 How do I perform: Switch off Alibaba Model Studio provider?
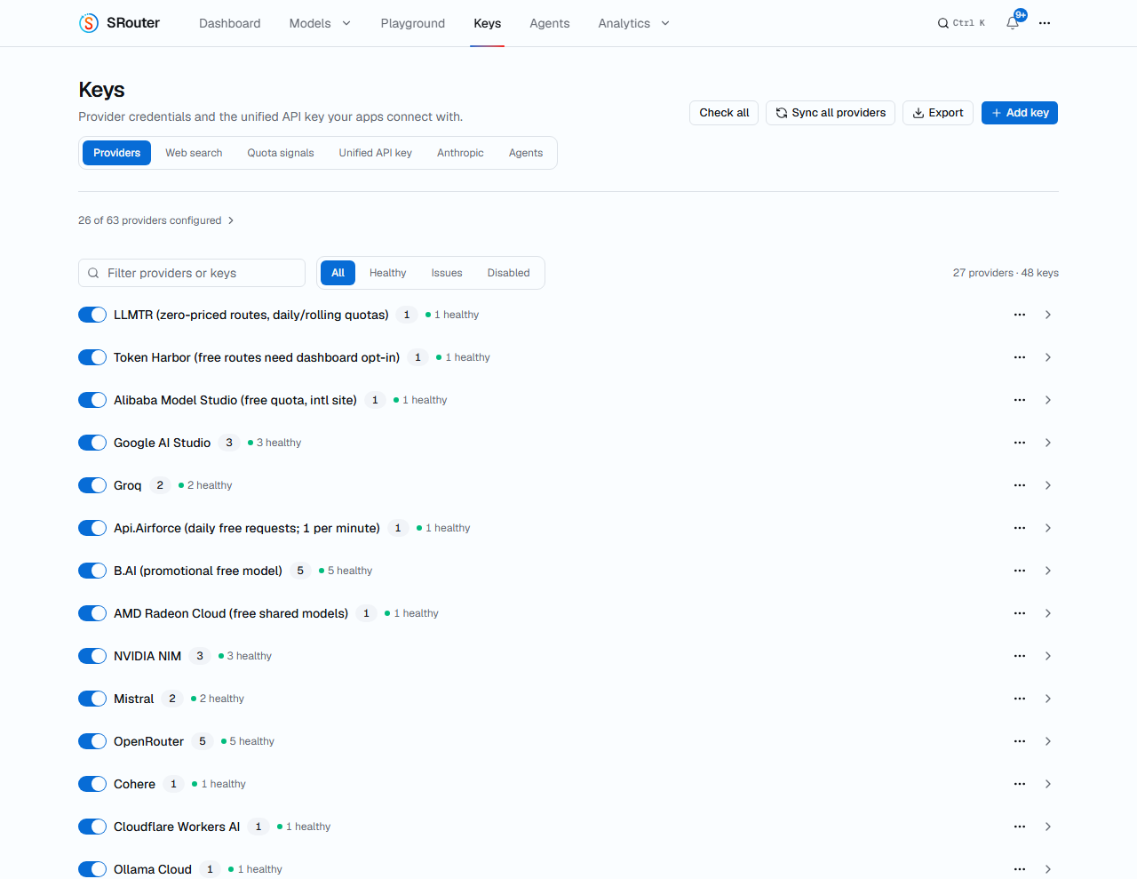(92, 400)
